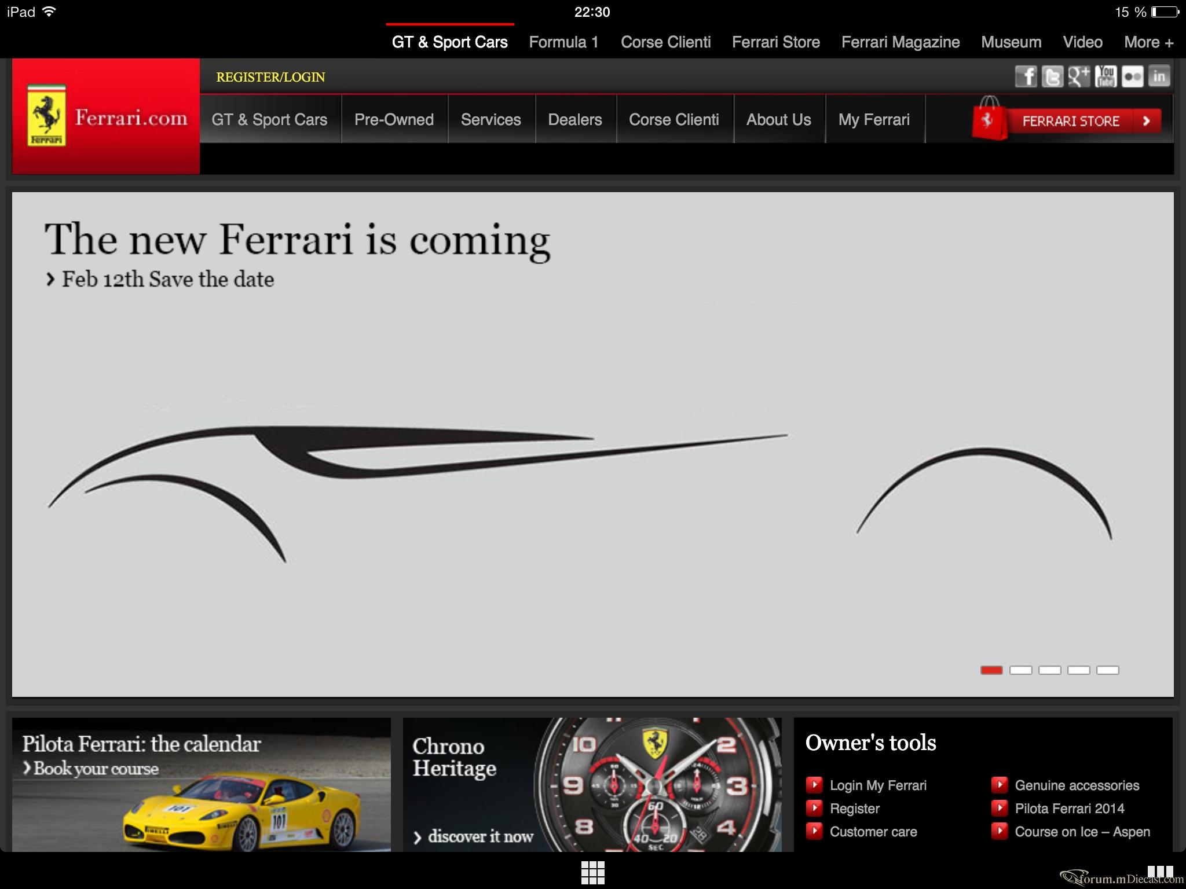Viewport: 1186px width, 889px height.
Task: Select the second carousel slide indicator
Action: pyautogui.click(x=1020, y=670)
